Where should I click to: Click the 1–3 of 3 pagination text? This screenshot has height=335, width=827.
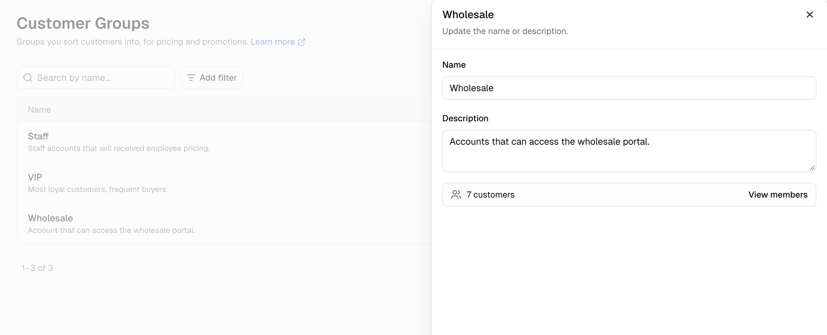pyautogui.click(x=37, y=268)
